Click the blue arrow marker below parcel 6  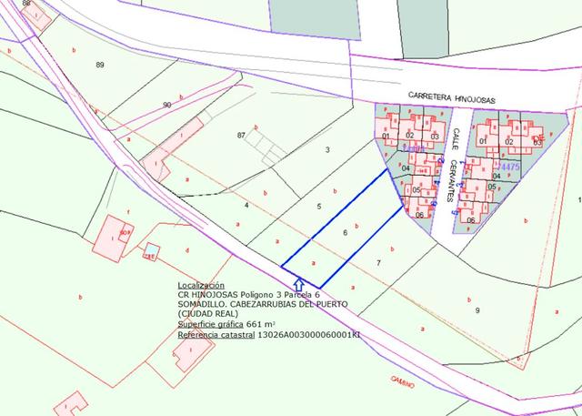pyautogui.click(x=298, y=284)
